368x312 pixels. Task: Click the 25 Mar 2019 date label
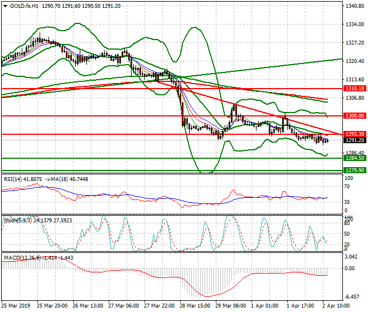click(x=16, y=306)
